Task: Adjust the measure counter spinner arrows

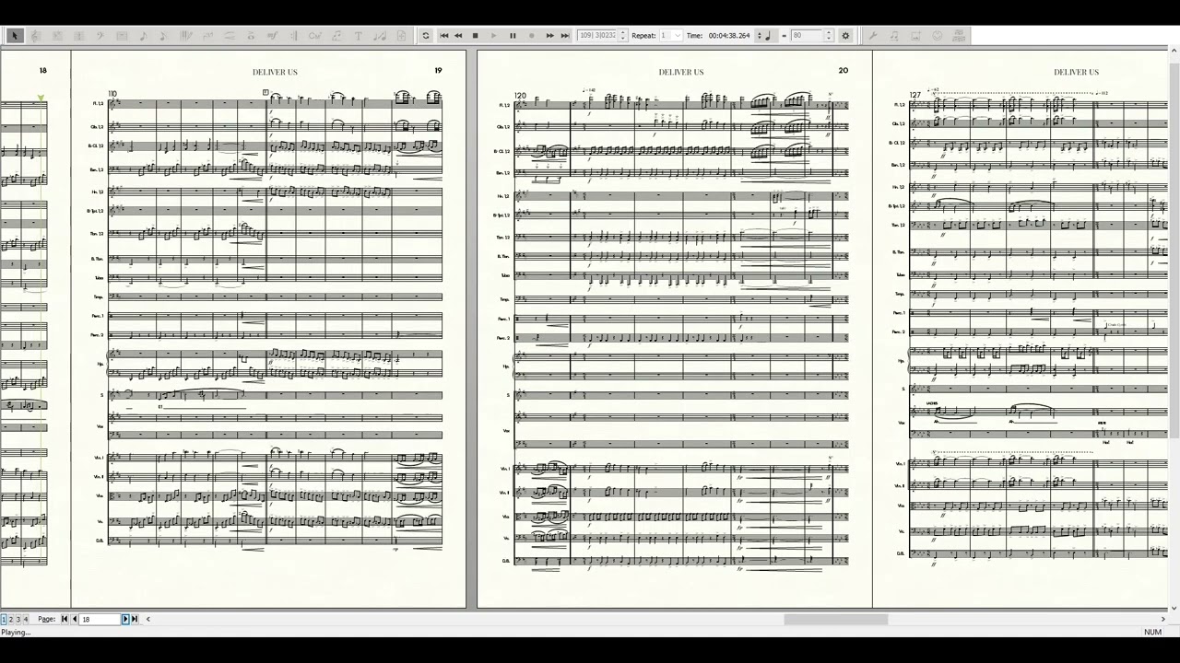Action: [x=623, y=36]
